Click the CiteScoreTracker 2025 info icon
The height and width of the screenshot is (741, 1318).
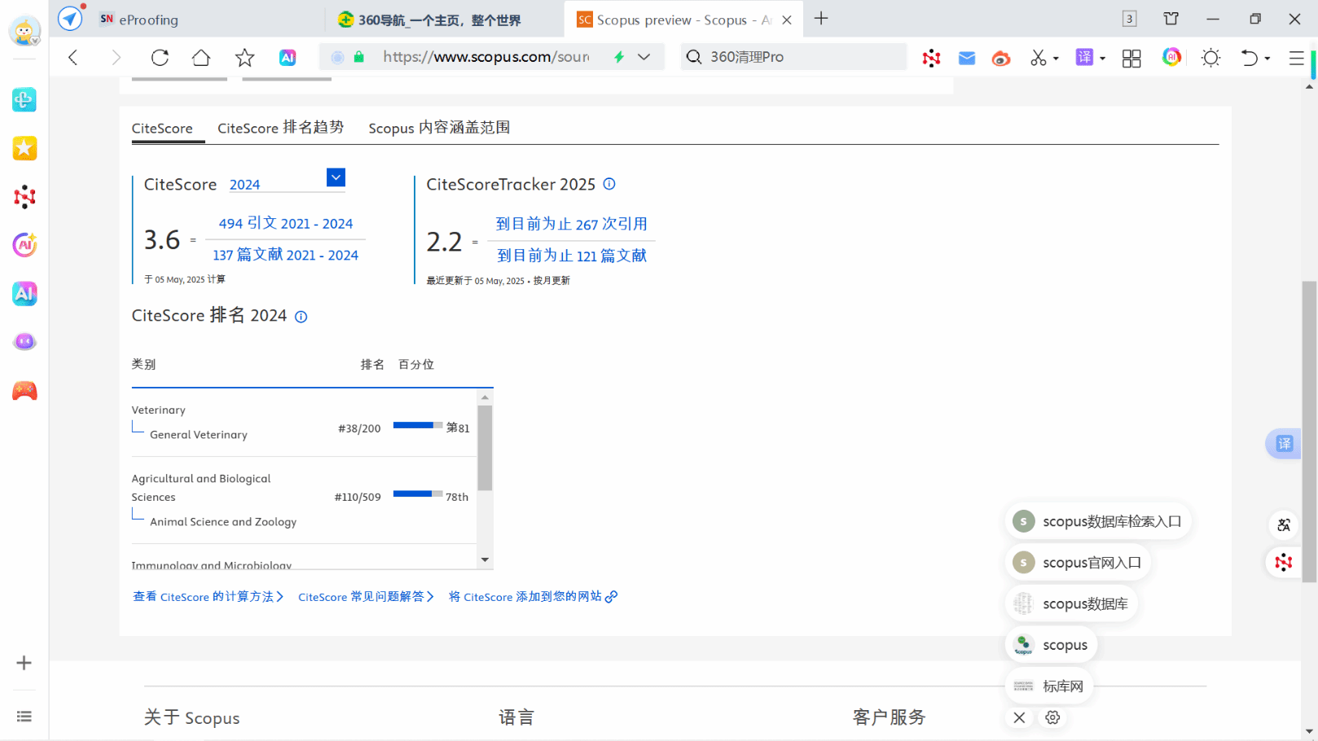[609, 184]
